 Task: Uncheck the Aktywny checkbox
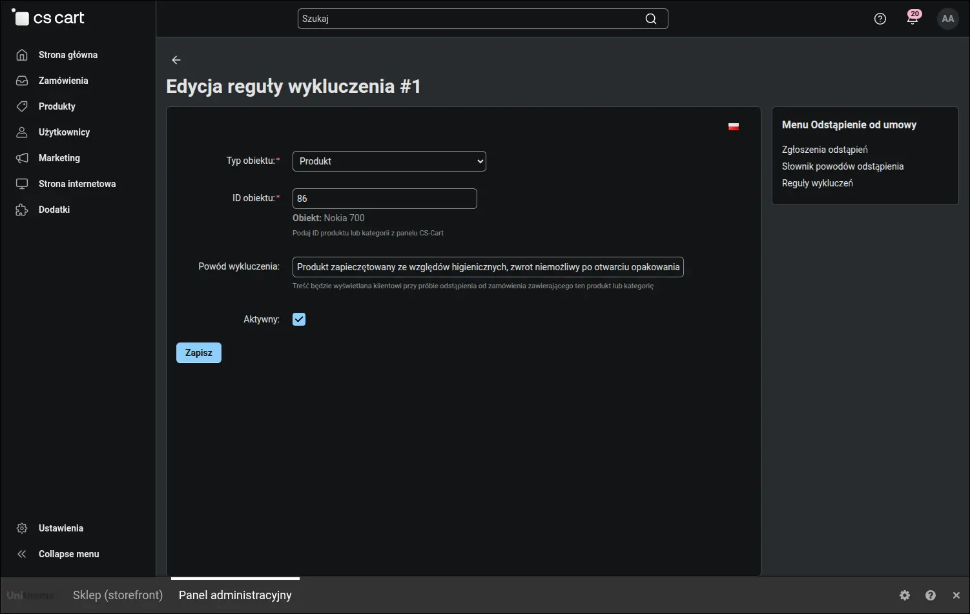[x=299, y=319]
